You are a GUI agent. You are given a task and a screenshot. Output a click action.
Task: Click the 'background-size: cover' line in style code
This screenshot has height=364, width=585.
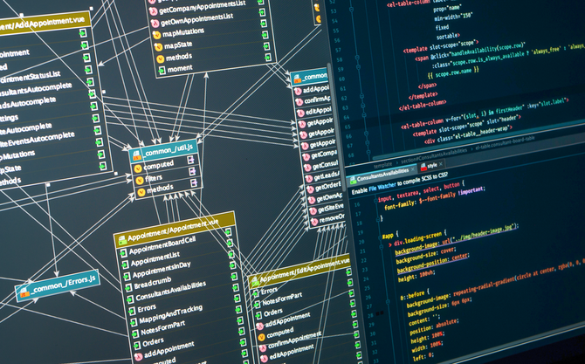click(x=425, y=254)
